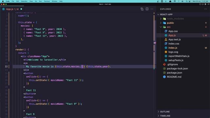Image resolution: width=210 pixels, height=118 pixels.
Task: Click the EXPLORER panel title
Action: 165,9
